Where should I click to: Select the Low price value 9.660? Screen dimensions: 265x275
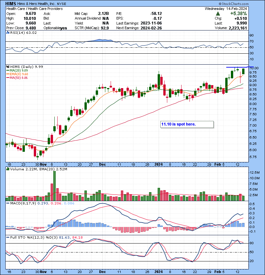click(x=31, y=23)
